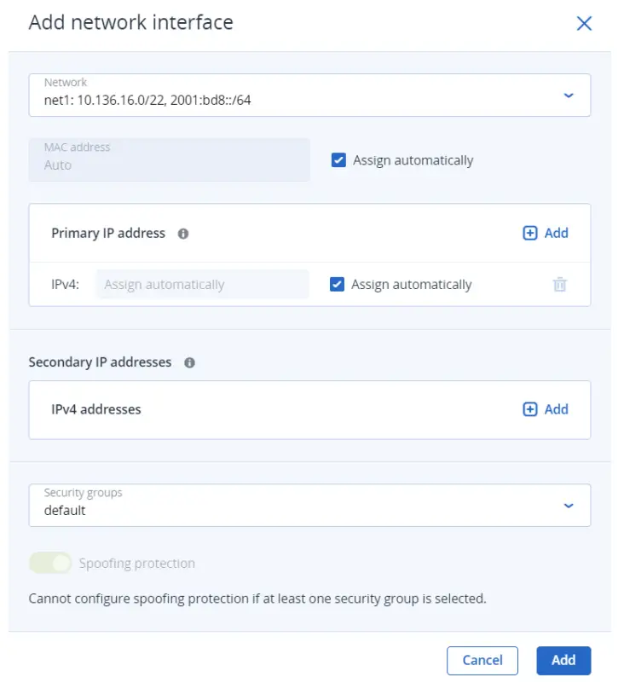This screenshot has width=624, height=683.
Task: Click the chevron on Security groups field
Action: pyautogui.click(x=569, y=505)
